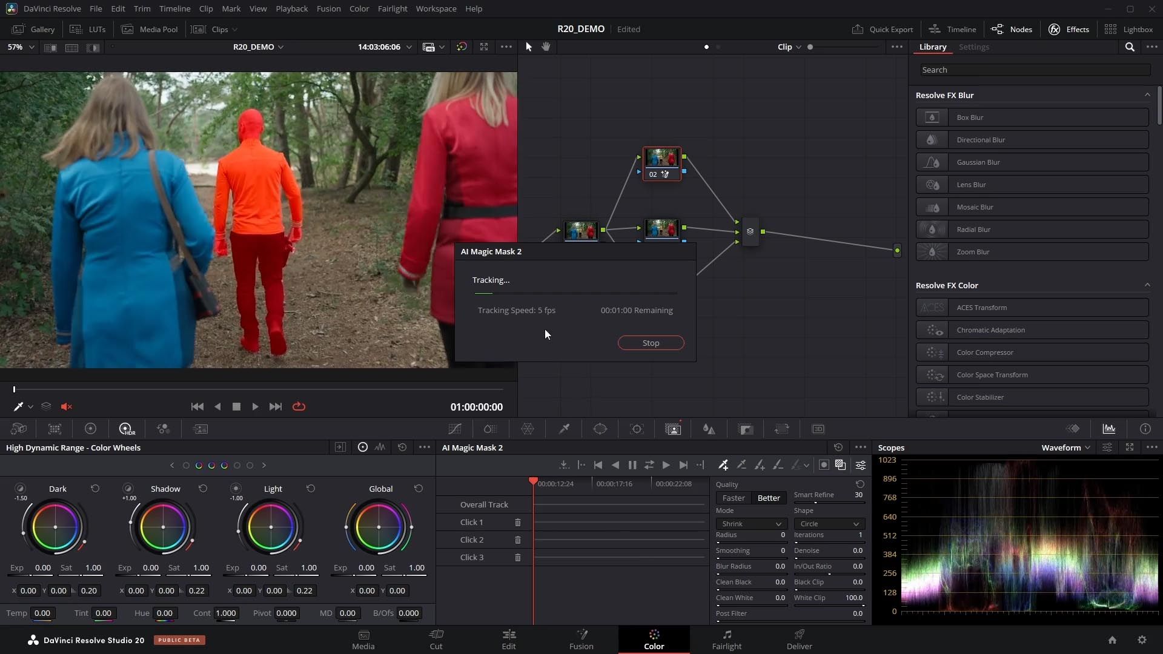Toggle the Nodes panel button
1163x654 pixels.
[x=1012, y=29]
